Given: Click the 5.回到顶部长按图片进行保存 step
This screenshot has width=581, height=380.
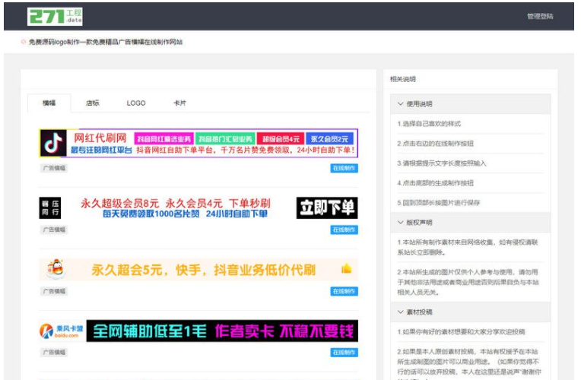Looking at the screenshot, I should pos(438,203).
